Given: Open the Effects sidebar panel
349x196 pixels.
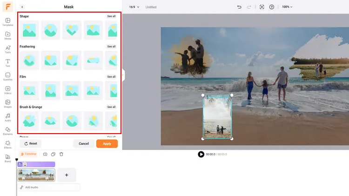Looking at the screenshot, I should [x=8, y=144].
